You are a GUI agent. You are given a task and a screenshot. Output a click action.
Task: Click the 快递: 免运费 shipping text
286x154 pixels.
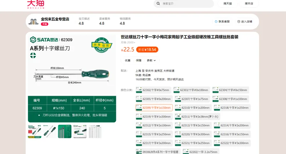pyautogui.click(x=143, y=75)
